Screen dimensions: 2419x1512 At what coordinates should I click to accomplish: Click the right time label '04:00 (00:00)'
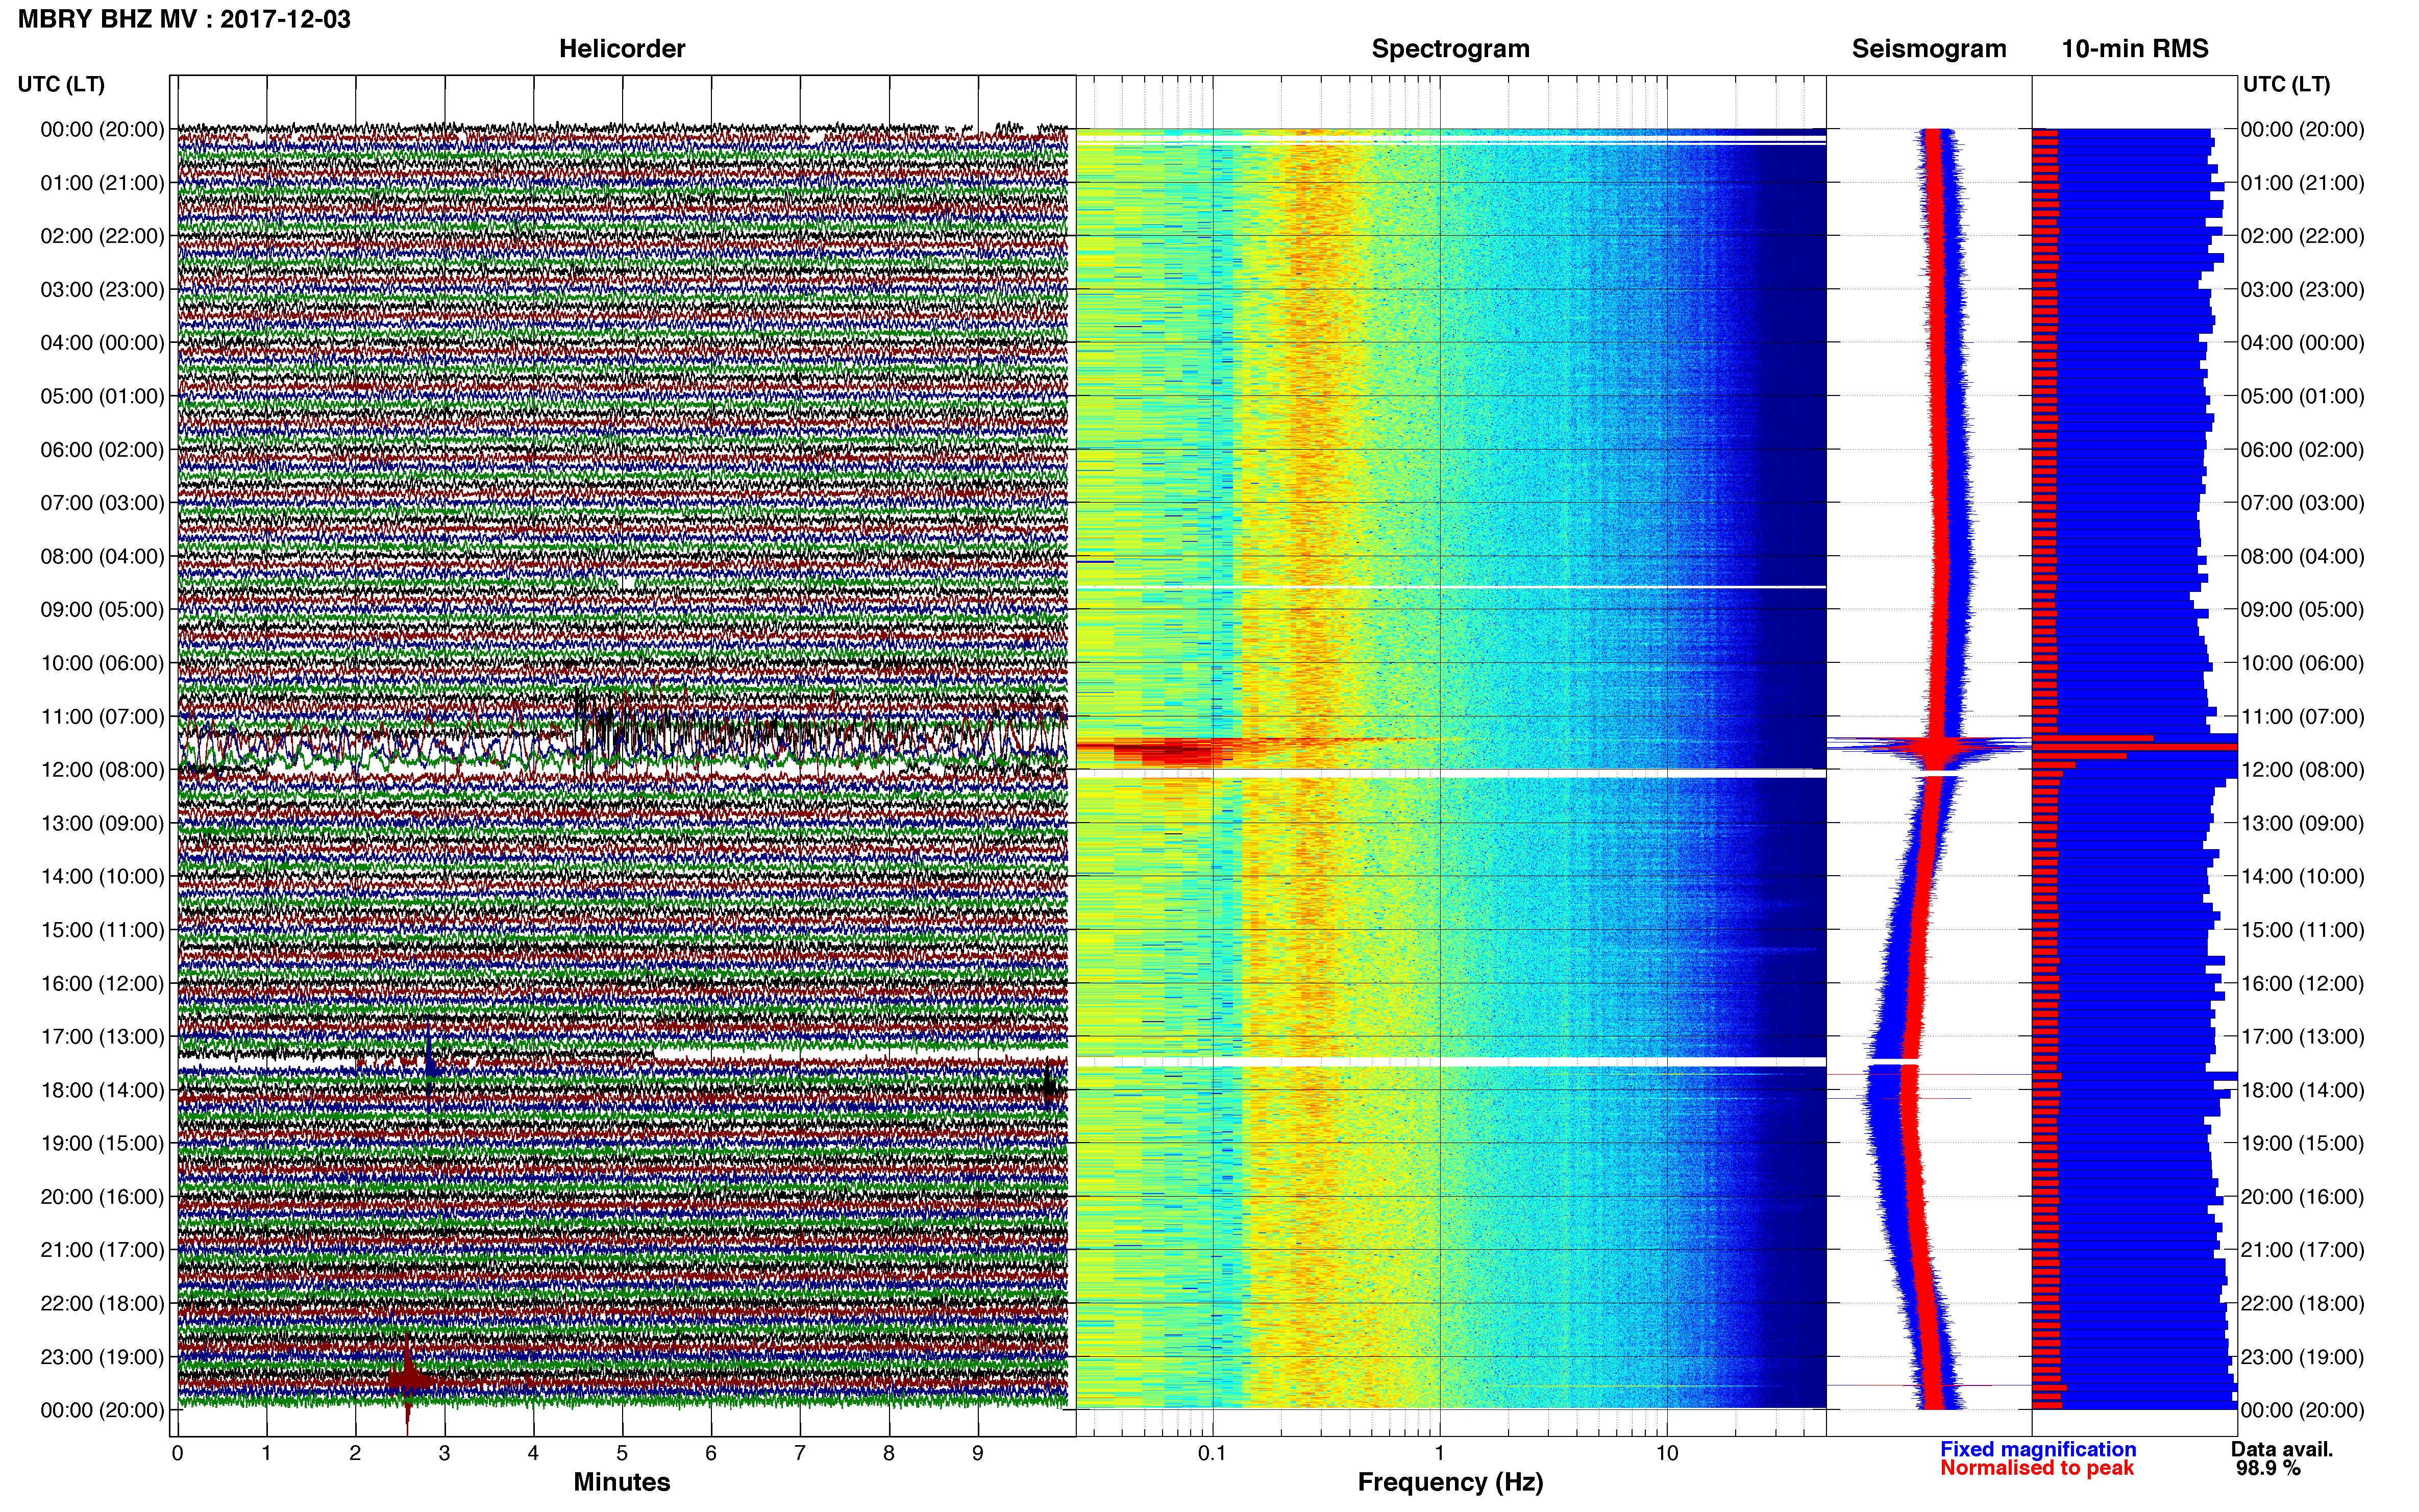pos(2302,343)
